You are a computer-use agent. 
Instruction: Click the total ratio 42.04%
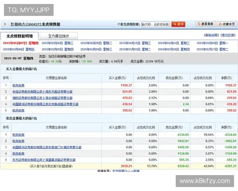click(x=209, y=166)
